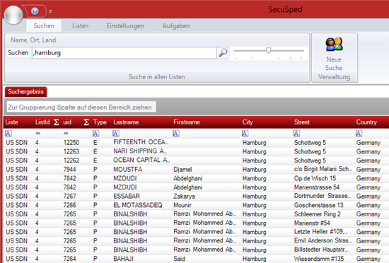389x263 pixels.
Task: Click the firstname Mounir cell
Action: pos(182,205)
